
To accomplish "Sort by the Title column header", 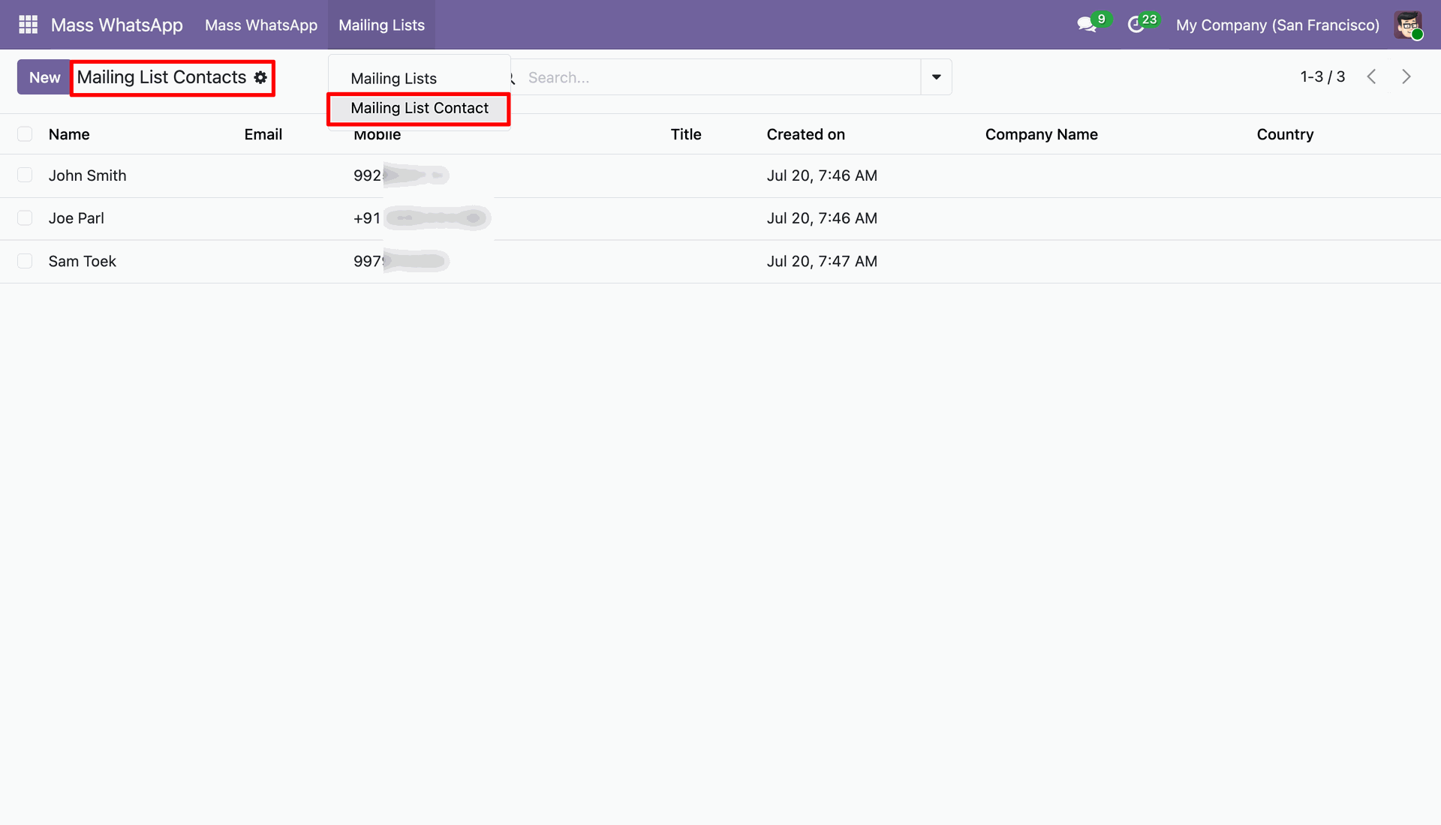I will (x=686, y=134).
